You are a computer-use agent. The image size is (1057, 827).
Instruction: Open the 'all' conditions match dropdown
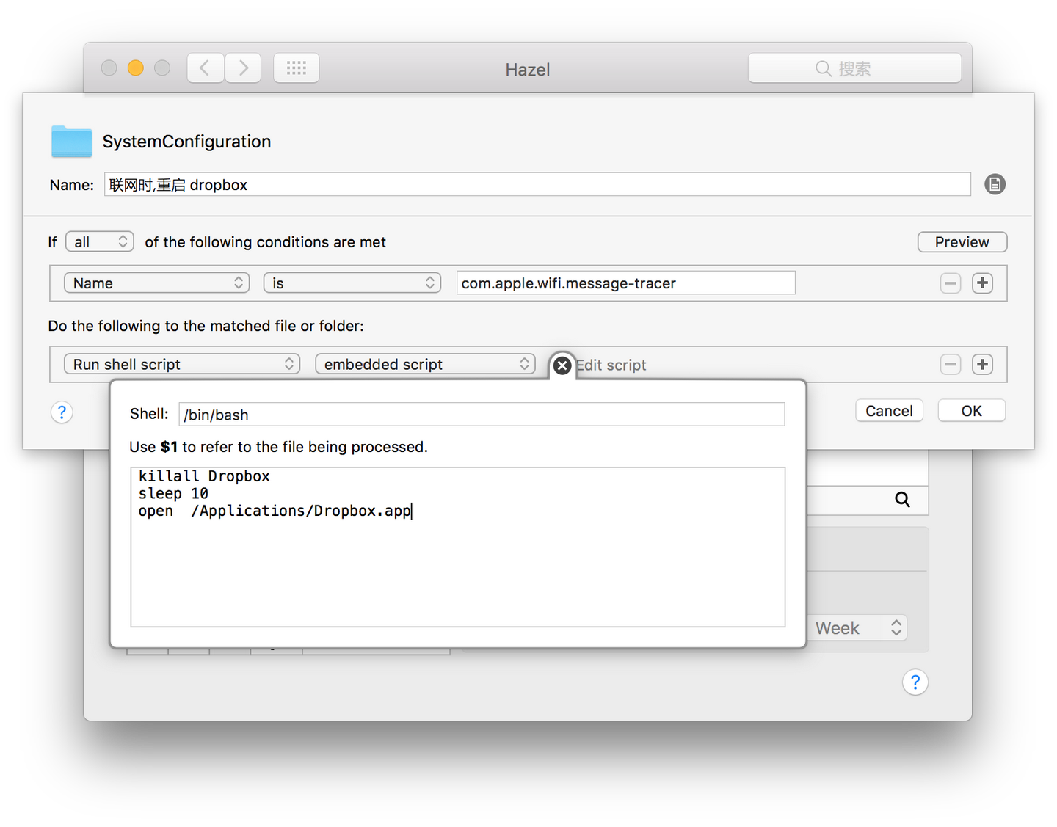(x=100, y=242)
